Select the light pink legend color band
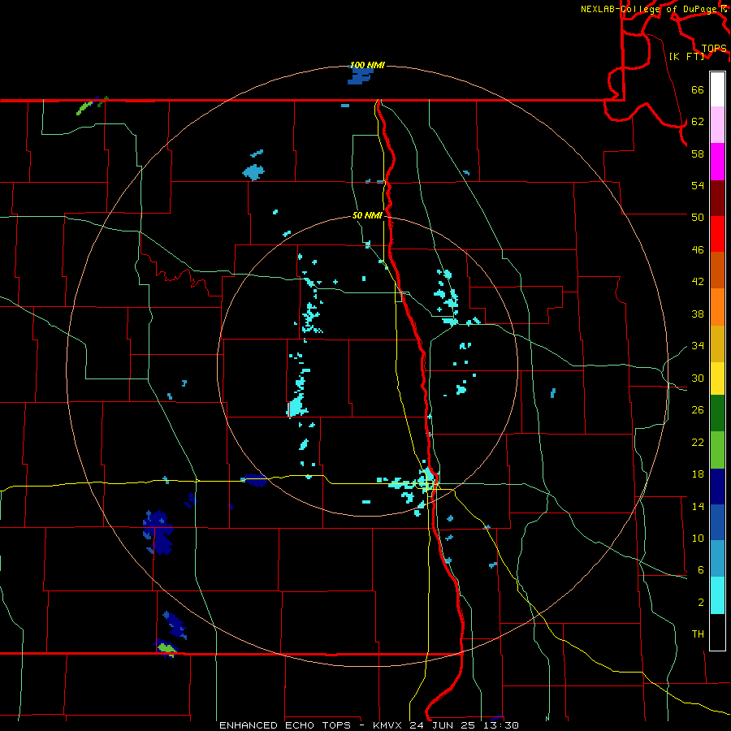 pyautogui.click(x=717, y=125)
